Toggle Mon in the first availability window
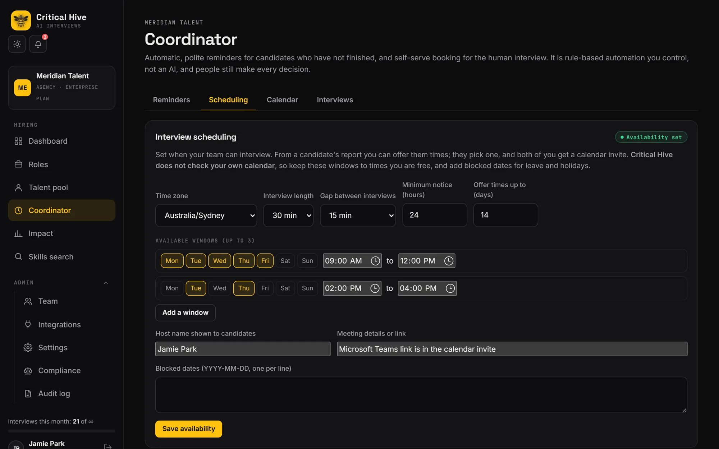 [x=172, y=261]
